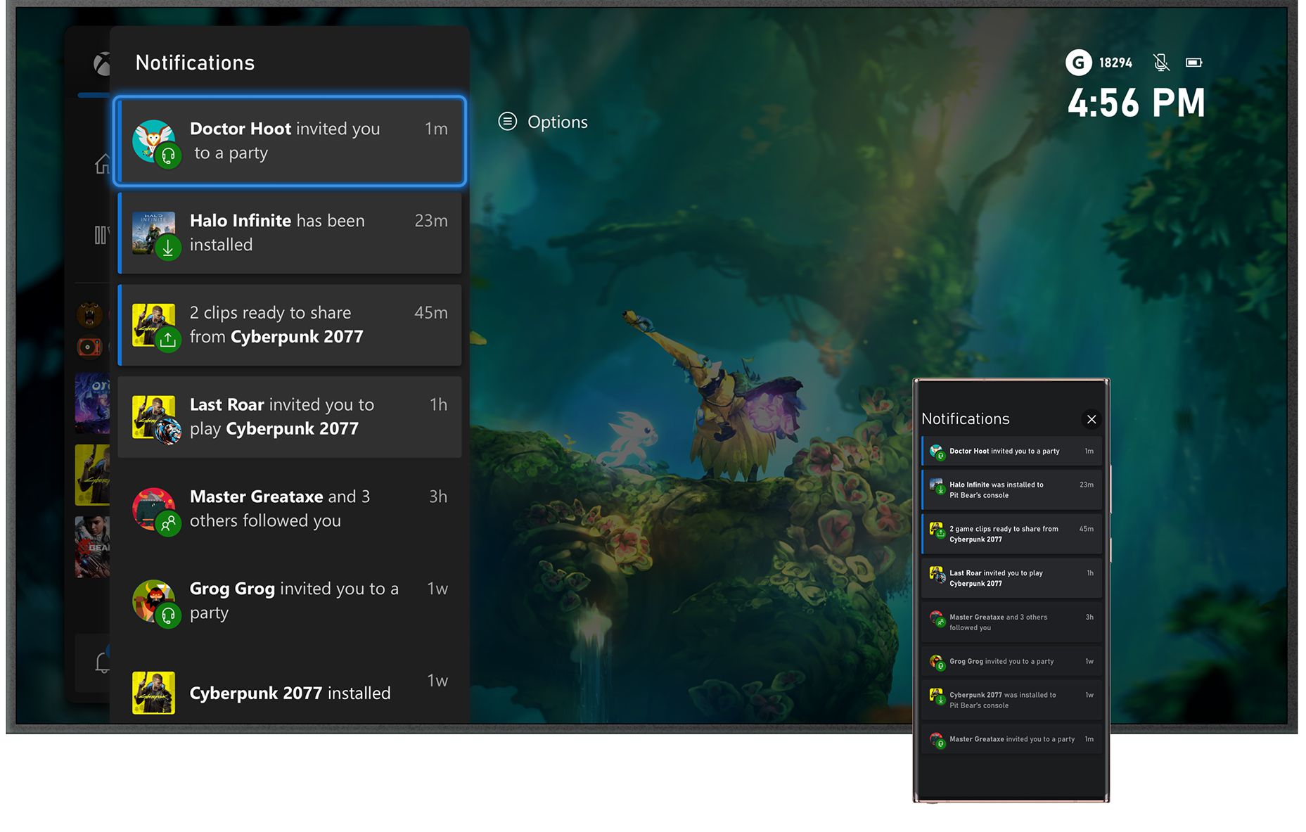The width and height of the screenshot is (1306, 832).
Task: Close the phone Notifications panel
Action: pos(1091,419)
